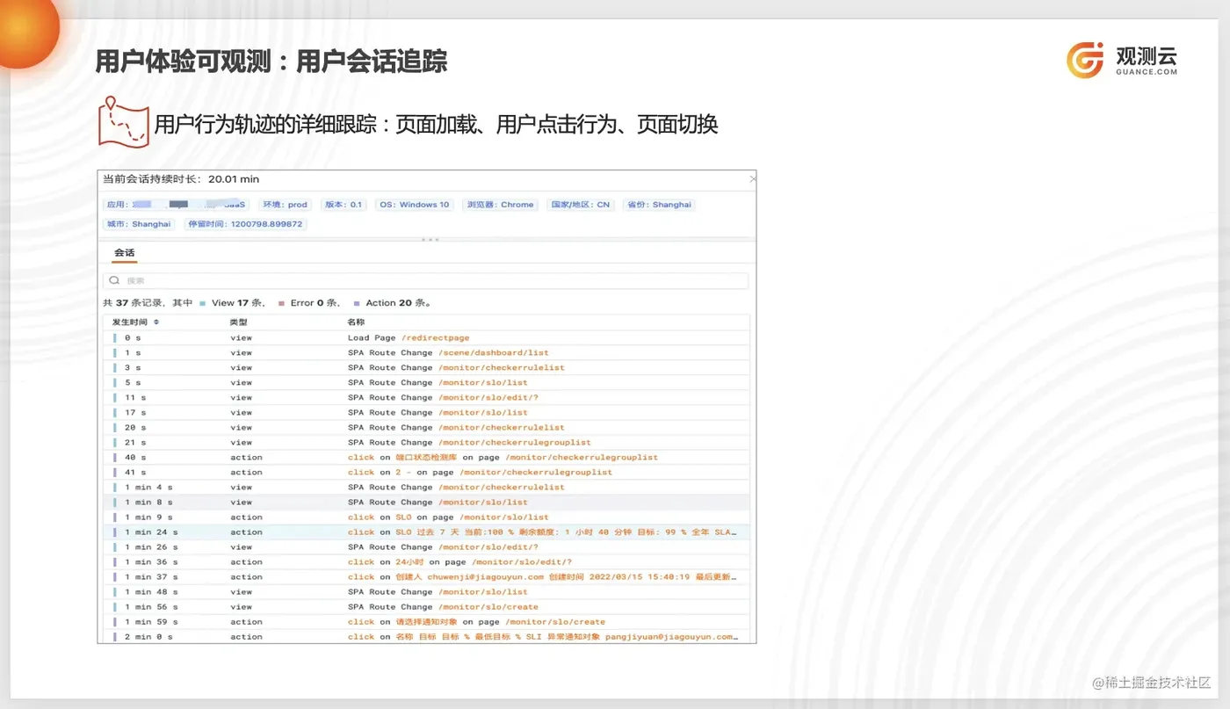Click the view type cell in 3 s row

(x=241, y=367)
